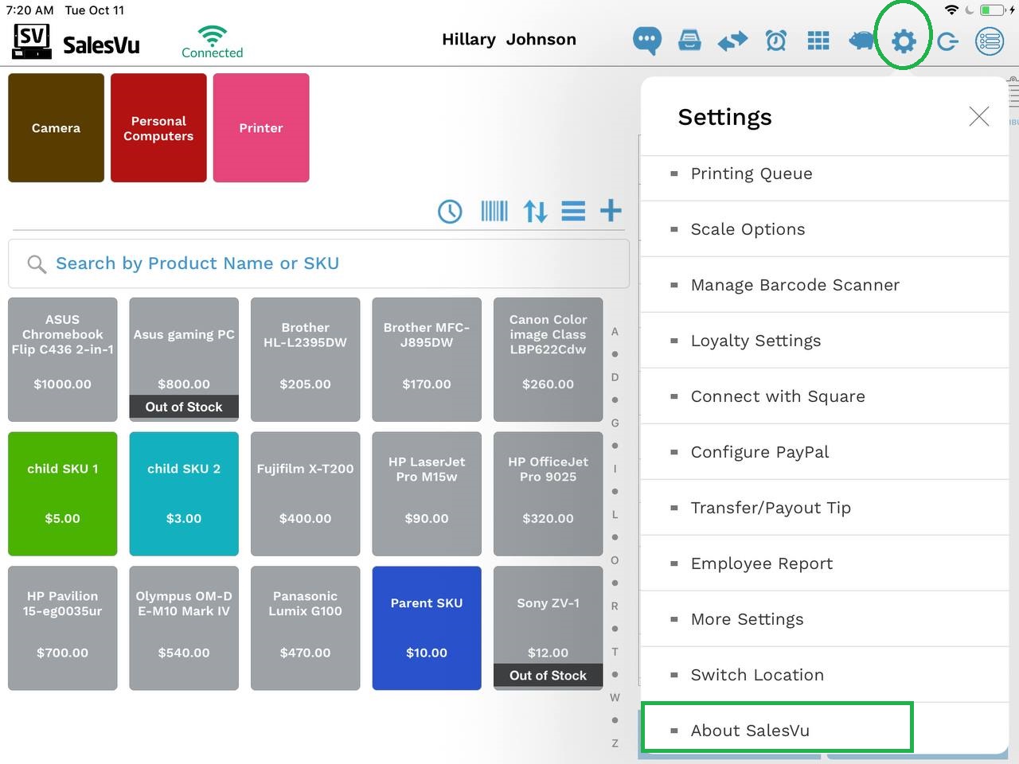Add Olympus OM-D E-M10 Mark IV
The height and width of the screenshot is (764, 1019).
click(x=184, y=628)
